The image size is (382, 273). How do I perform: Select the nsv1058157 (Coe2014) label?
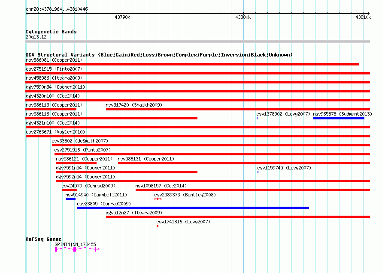coord(161,186)
